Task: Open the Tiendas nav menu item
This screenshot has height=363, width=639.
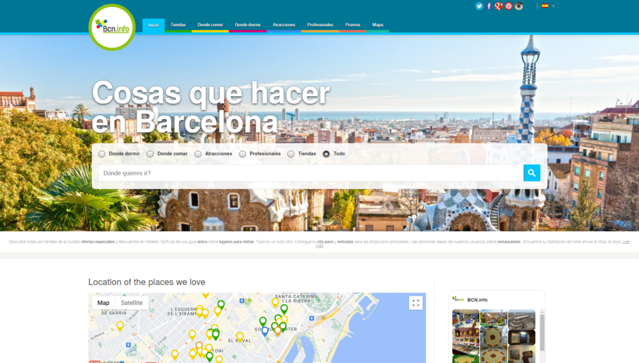Action: point(178,25)
